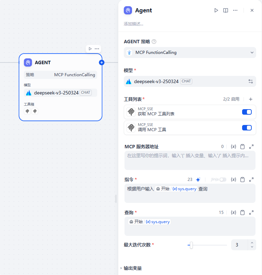
Task: Click the 最大迭代次数 slider handle
Action: tap(191, 245)
